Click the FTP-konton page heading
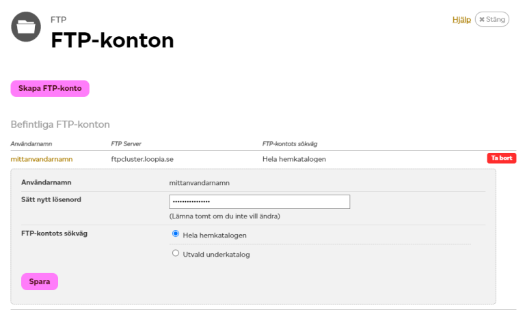Image resolution: width=525 pixels, height=325 pixels. [113, 40]
